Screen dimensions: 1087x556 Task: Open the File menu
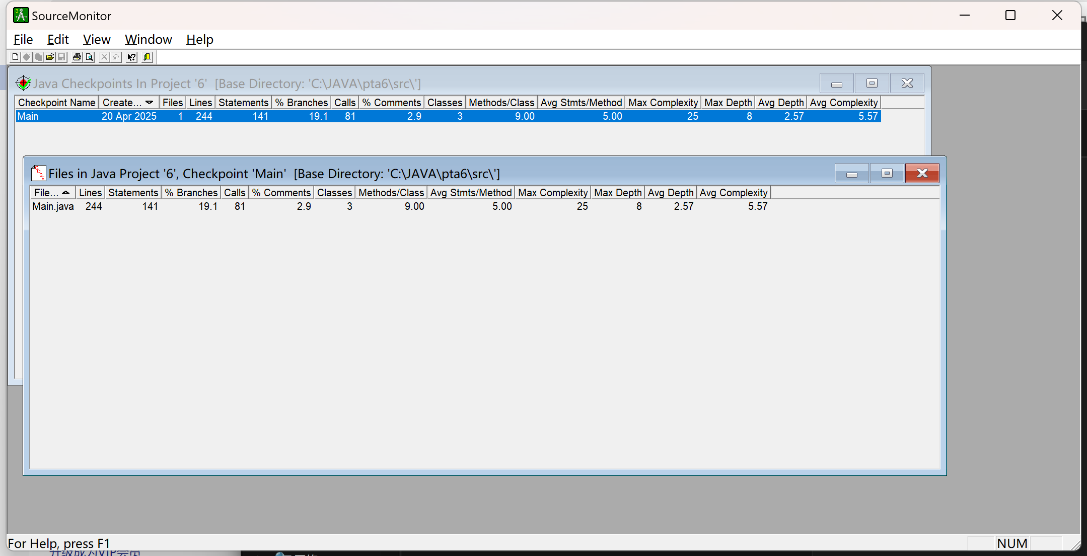23,39
